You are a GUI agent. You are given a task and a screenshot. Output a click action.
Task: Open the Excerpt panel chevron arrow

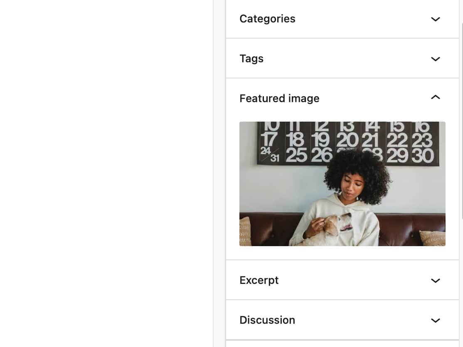click(x=435, y=281)
